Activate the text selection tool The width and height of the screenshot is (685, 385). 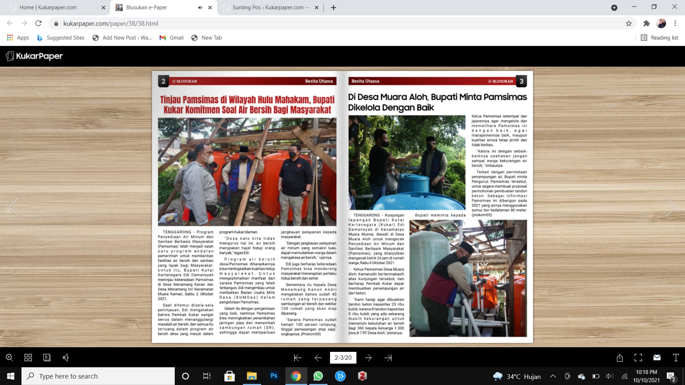coord(675,358)
